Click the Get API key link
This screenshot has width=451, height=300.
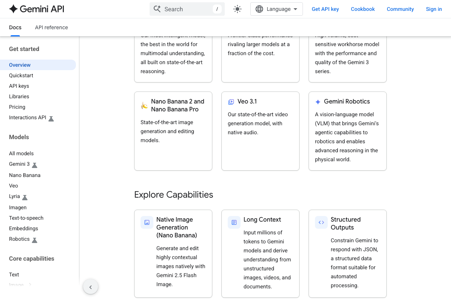point(325,9)
